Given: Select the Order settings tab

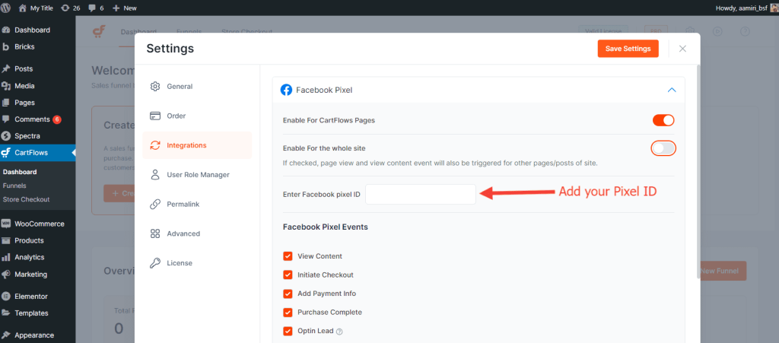Looking at the screenshot, I should point(197,116).
